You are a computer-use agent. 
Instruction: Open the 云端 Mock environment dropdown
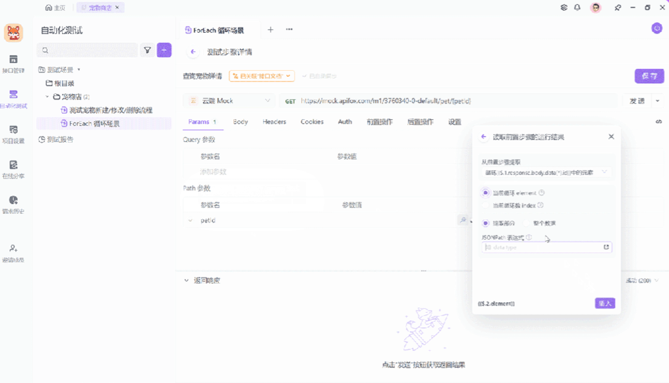[229, 100]
